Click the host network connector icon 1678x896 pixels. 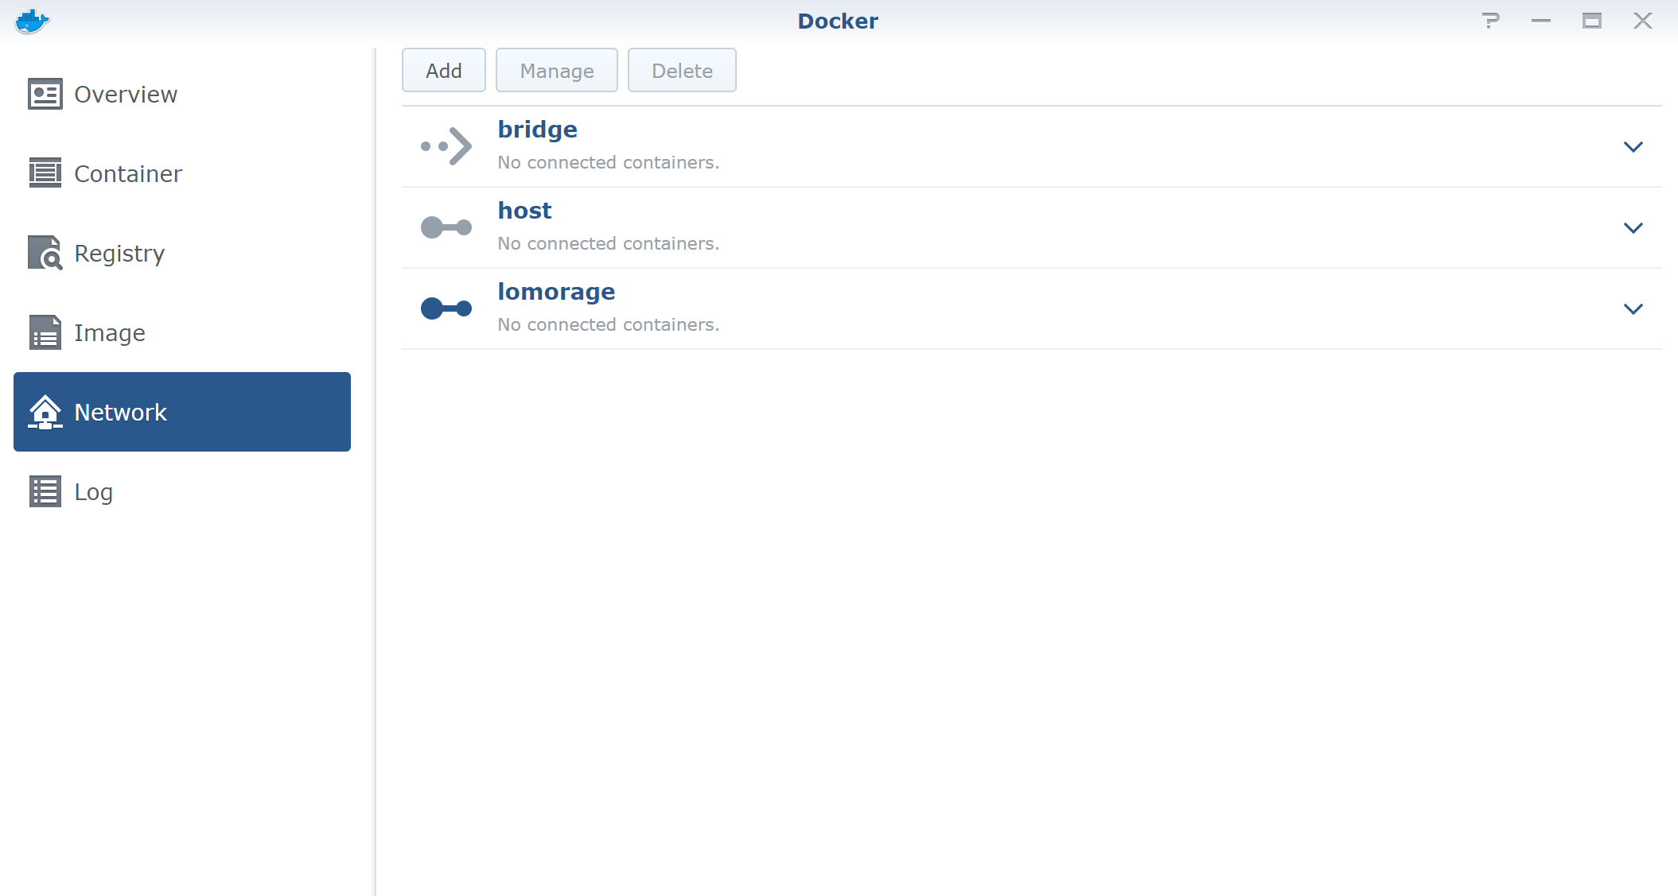click(x=446, y=227)
